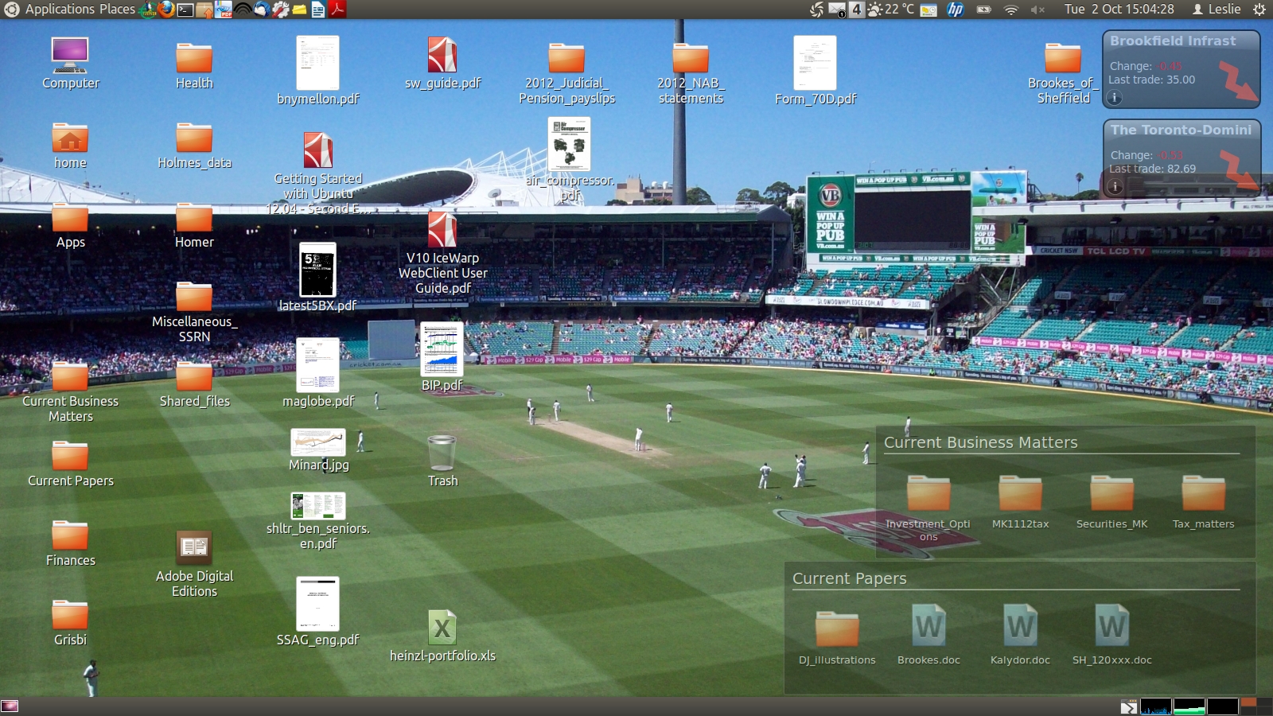Launch Thunderbird mail from the top panel
Screen dimensions: 1273x716
click(262, 10)
